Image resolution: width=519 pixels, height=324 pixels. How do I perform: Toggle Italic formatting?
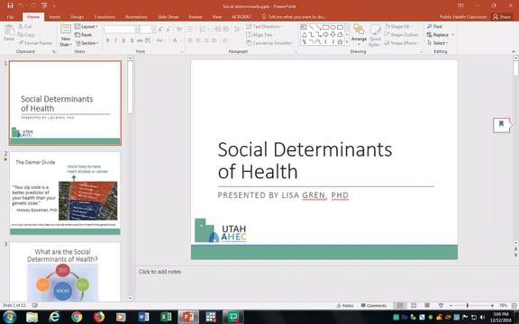pos(115,40)
